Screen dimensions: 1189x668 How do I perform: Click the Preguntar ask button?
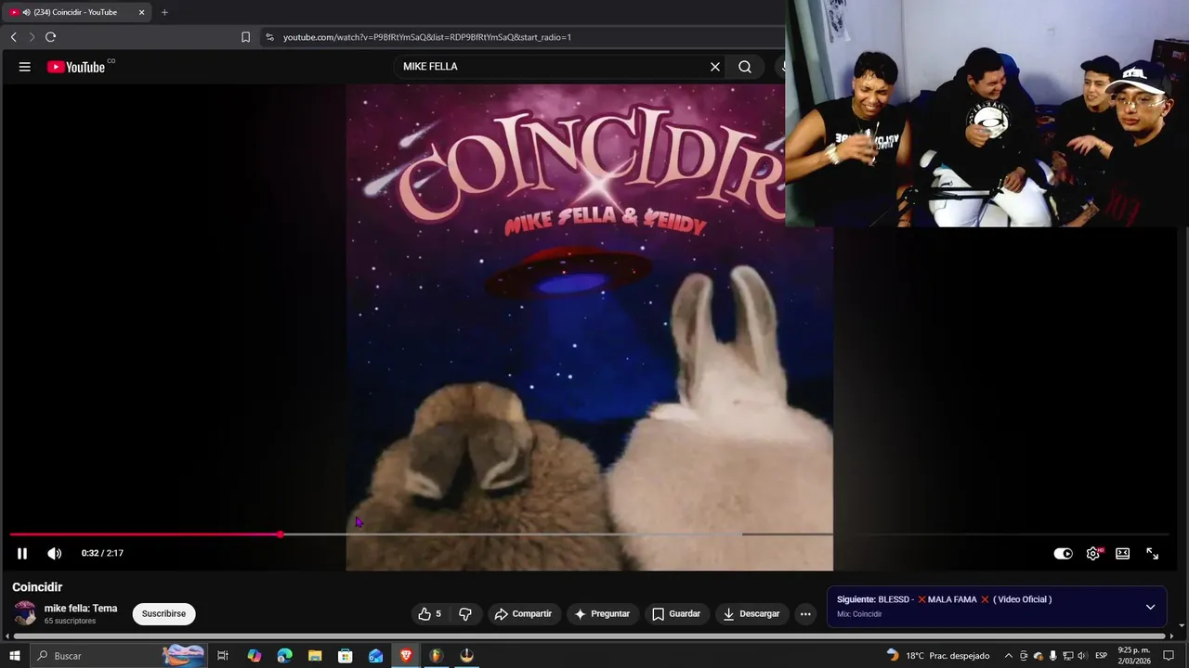coord(602,614)
